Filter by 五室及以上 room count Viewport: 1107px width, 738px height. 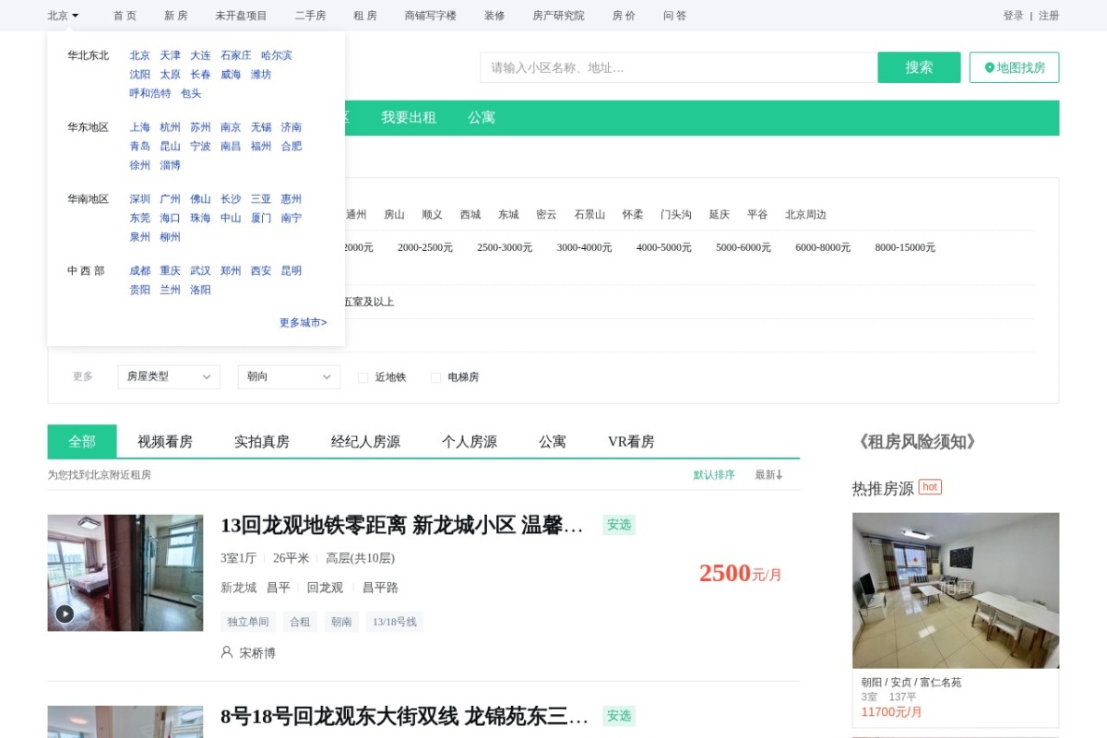click(x=369, y=302)
